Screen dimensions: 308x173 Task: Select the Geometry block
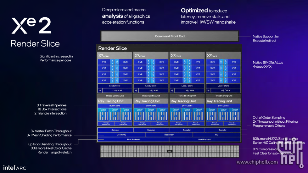[x=121, y=135]
